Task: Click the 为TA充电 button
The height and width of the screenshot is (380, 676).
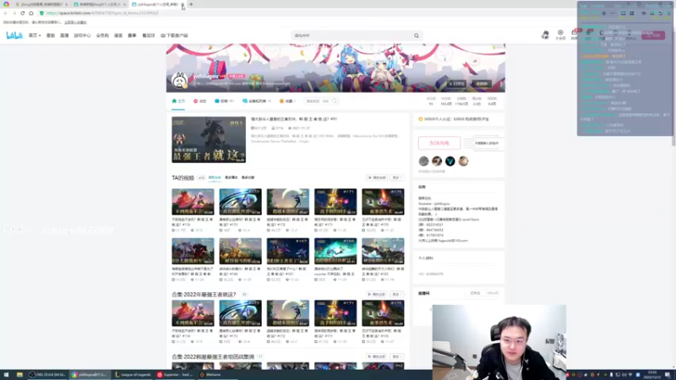Action: [x=439, y=143]
